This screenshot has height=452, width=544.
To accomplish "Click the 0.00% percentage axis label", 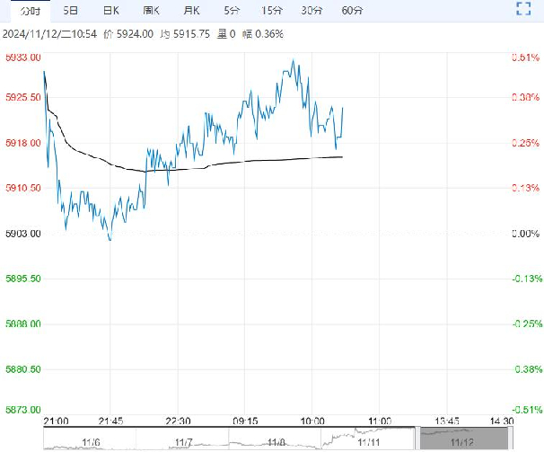I will [526, 234].
